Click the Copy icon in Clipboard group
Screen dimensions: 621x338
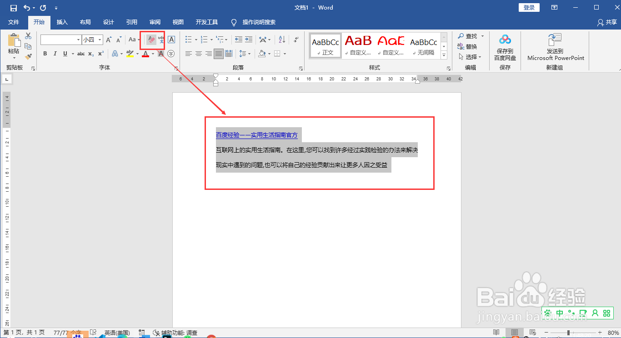click(x=28, y=46)
